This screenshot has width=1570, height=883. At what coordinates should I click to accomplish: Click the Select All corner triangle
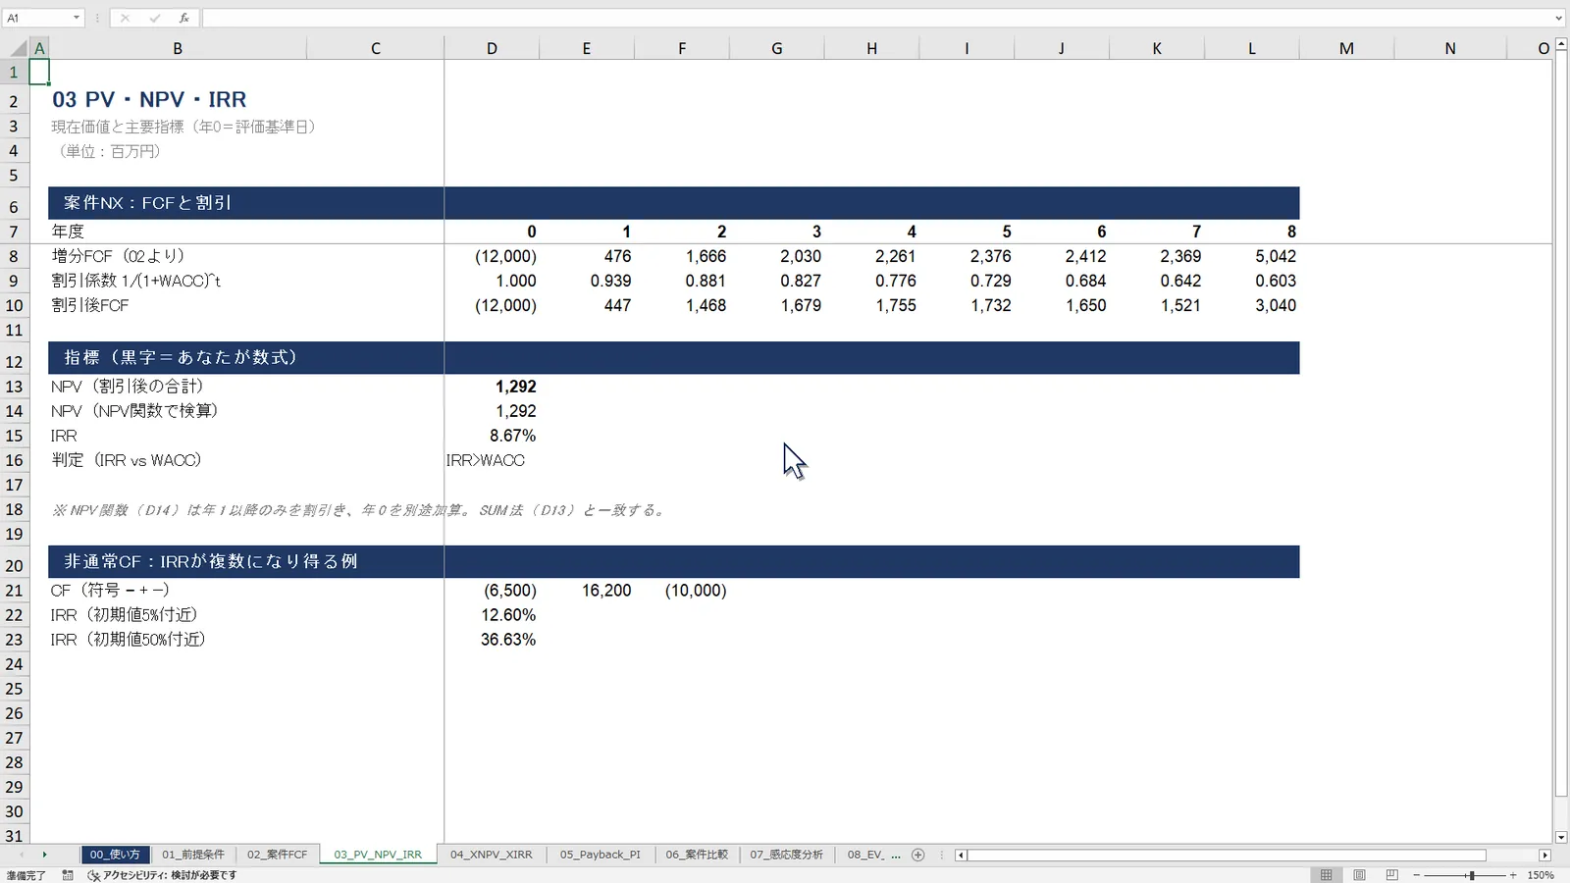pyautogui.click(x=20, y=48)
